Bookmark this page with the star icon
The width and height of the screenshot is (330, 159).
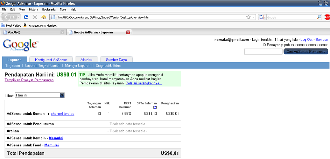[x=248, y=17]
